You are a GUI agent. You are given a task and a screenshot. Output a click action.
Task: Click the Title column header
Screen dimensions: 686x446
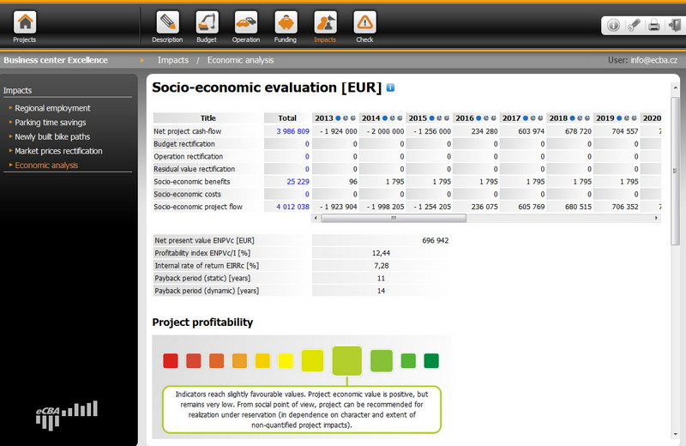tap(208, 118)
